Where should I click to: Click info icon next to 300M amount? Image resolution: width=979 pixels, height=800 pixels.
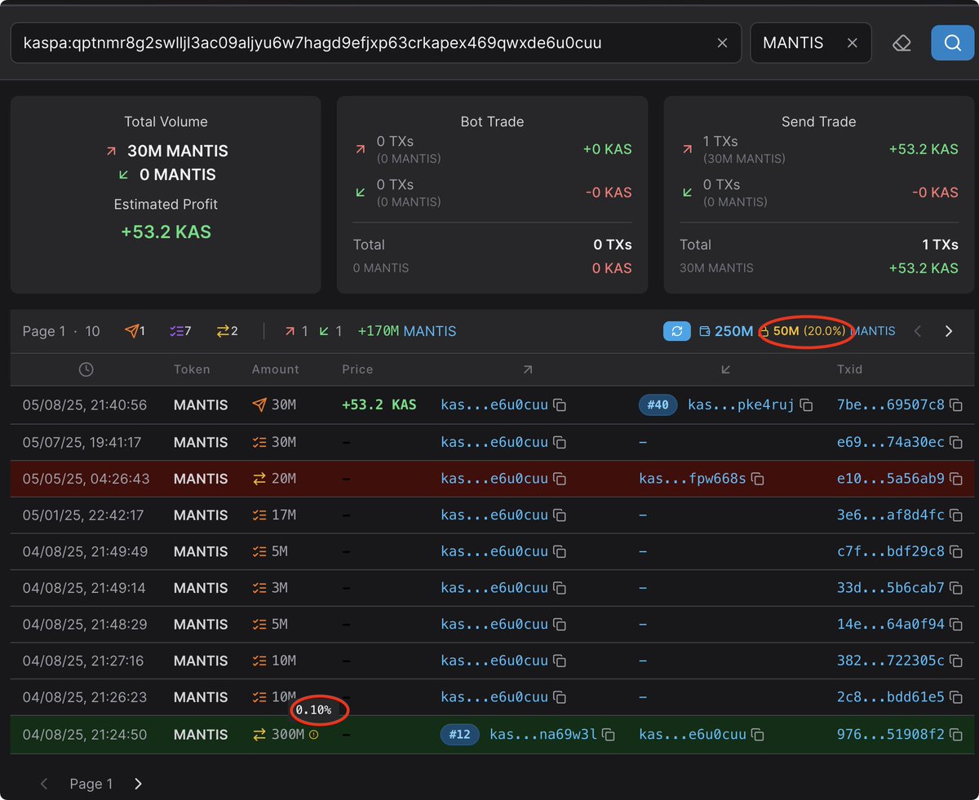[x=314, y=735]
